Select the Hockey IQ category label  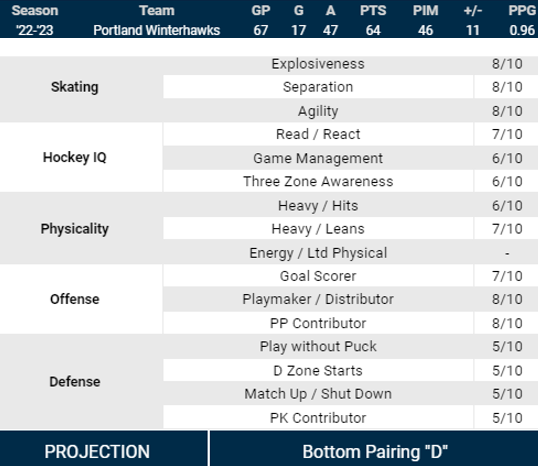pyautogui.click(x=75, y=157)
